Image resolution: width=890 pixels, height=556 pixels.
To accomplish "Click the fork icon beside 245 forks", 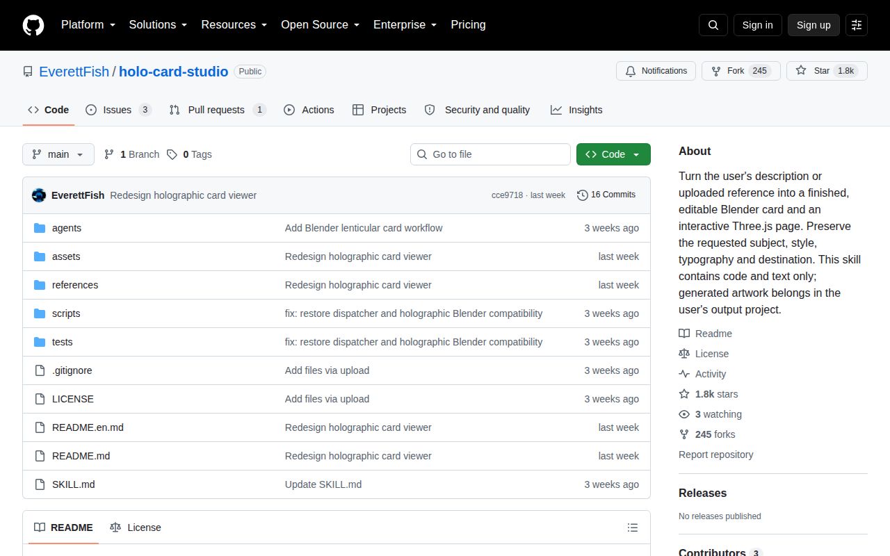I will tap(684, 434).
